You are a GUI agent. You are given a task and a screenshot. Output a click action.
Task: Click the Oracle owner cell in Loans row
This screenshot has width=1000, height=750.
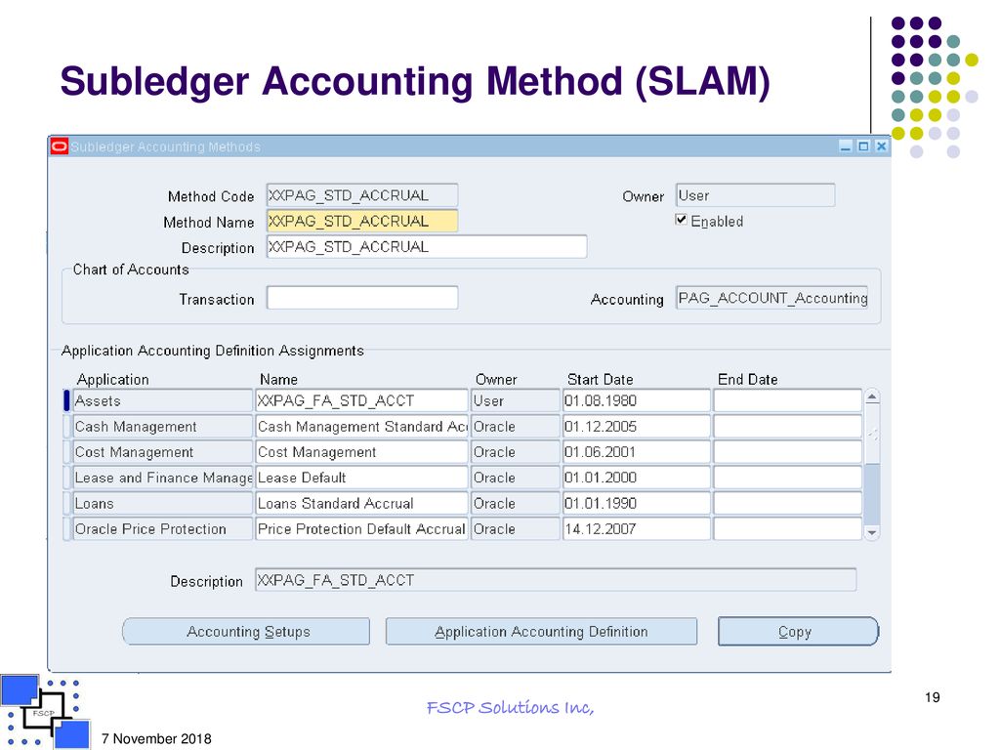(516, 503)
